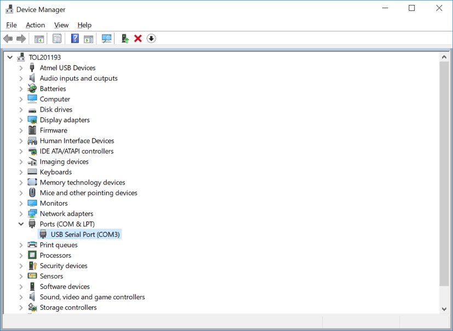The height and width of the screenshot is (331, 453).
Task: Click the USB Serial Port icon
Action: (x=43, y=234)
